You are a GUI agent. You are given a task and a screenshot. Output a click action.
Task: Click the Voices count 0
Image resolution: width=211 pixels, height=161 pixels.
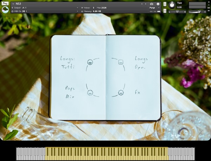coord(94,8)
